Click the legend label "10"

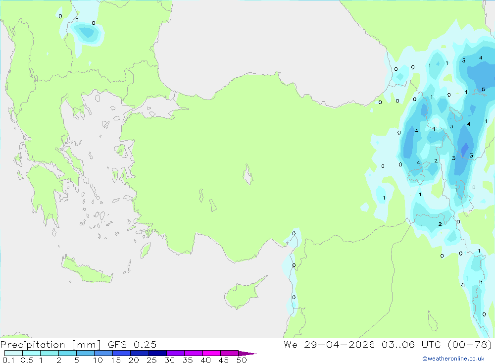[98, 360]
